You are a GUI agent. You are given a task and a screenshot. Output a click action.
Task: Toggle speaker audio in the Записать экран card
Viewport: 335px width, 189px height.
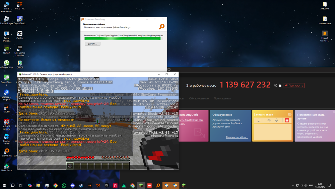[x=269, y=120]
